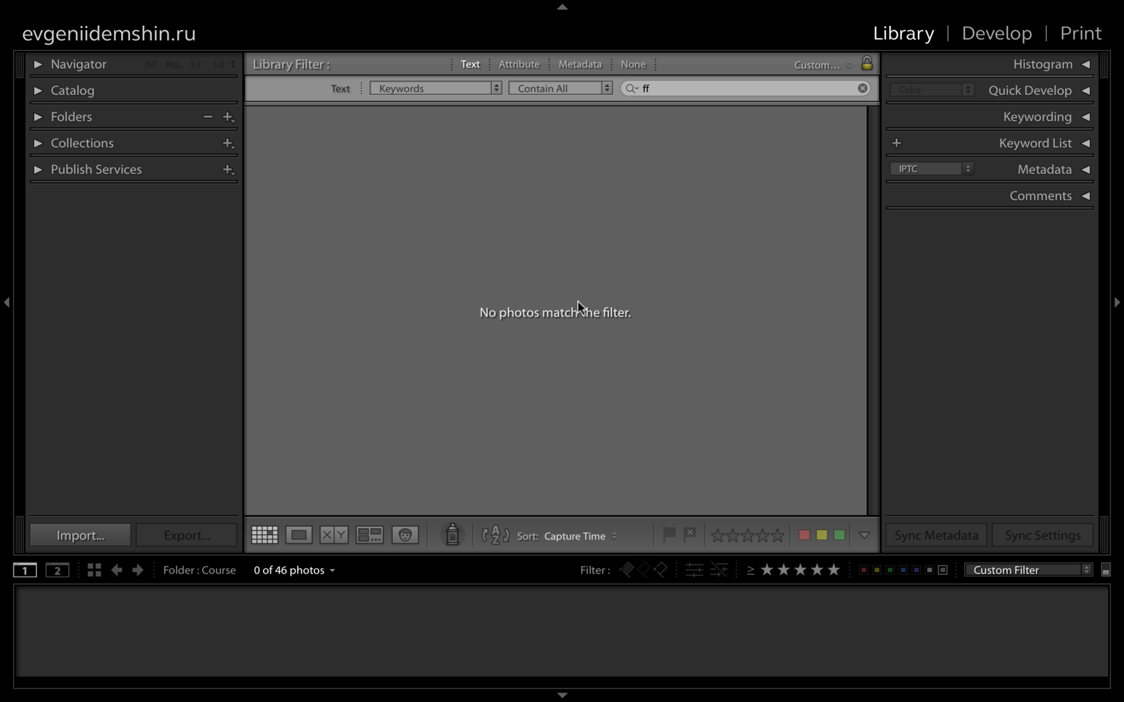Open Survey view
Screen dimensions: 1124x702
(369, 535)
